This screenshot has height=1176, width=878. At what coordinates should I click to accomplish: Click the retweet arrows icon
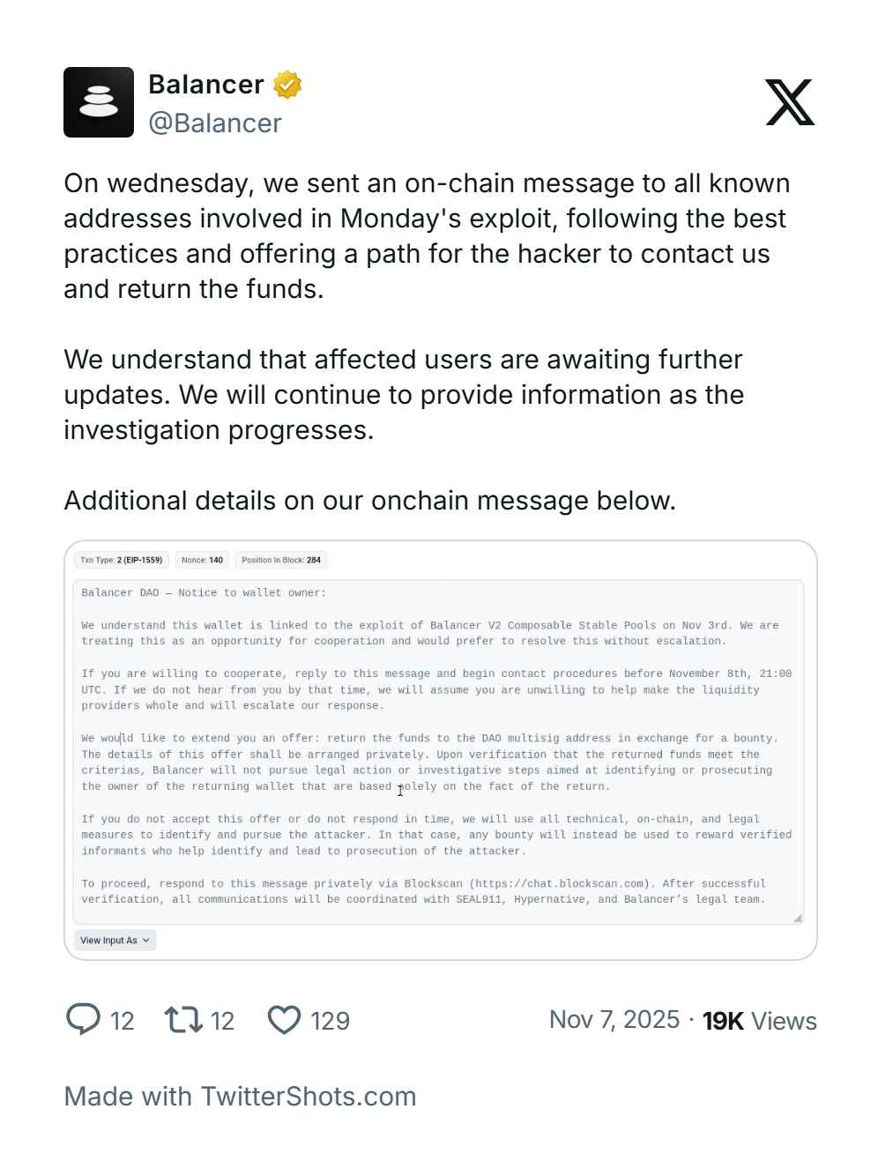(183, 1019)
